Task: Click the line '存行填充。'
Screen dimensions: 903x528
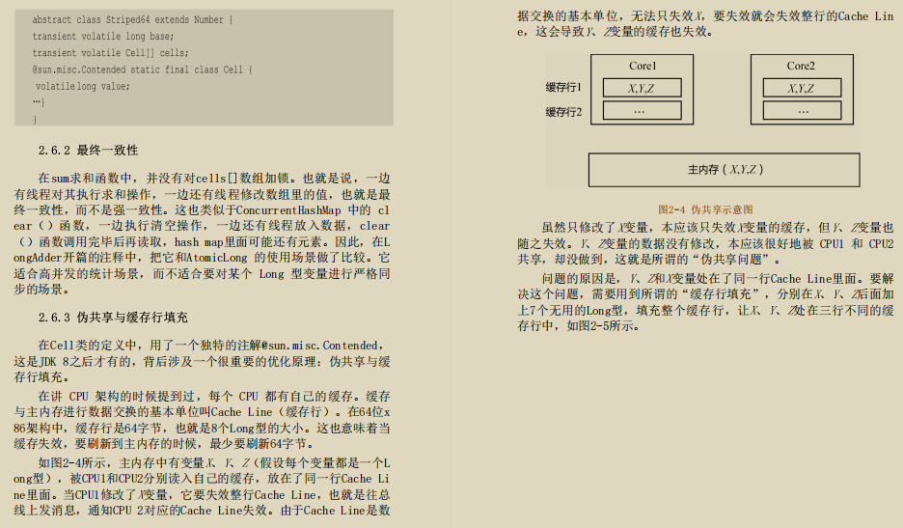Action: [42, 377]
